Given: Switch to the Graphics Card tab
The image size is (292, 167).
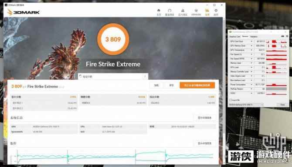Looking at the screenshot, I should (235, 37).
